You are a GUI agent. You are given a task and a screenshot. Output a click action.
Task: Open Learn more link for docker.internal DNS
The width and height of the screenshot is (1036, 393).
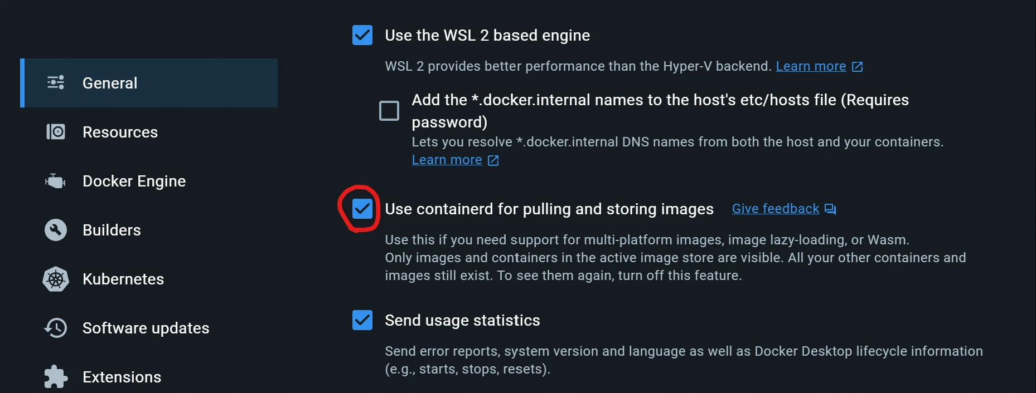click(447, 160)
